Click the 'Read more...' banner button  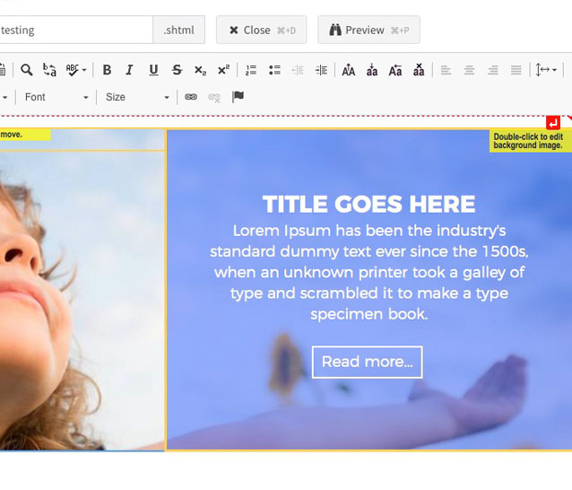click(x=367, y=362)
